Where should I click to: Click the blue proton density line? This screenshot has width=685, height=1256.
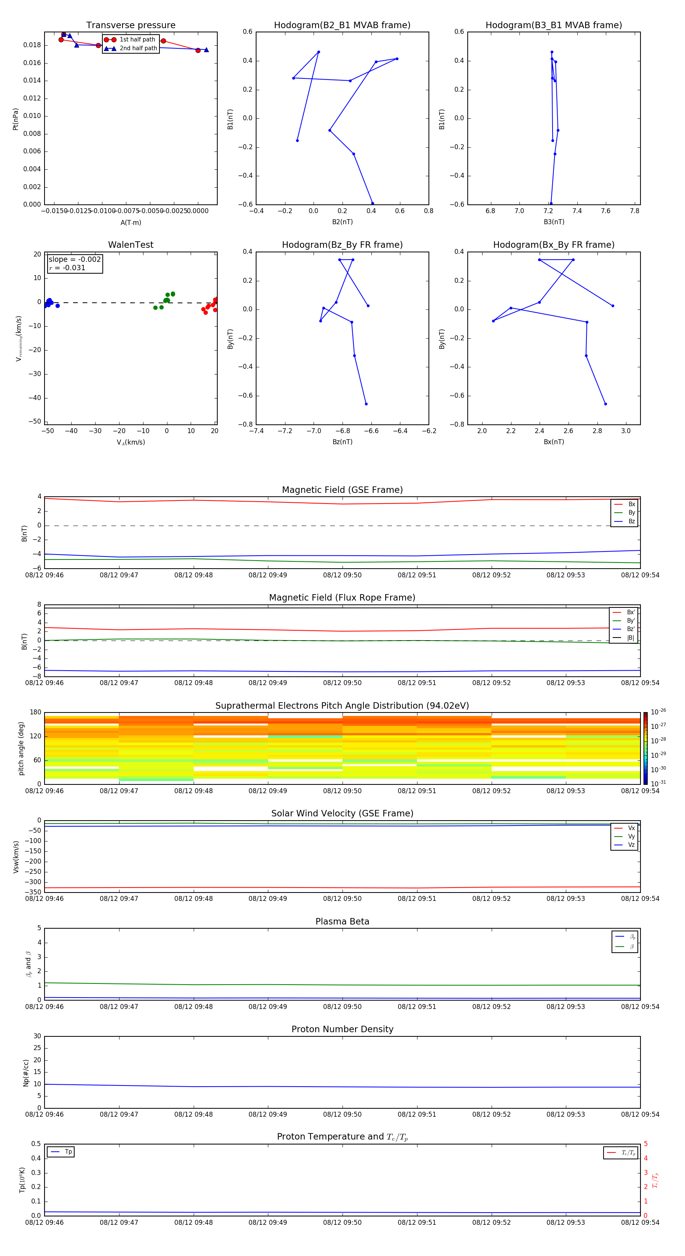[342, 1086]
